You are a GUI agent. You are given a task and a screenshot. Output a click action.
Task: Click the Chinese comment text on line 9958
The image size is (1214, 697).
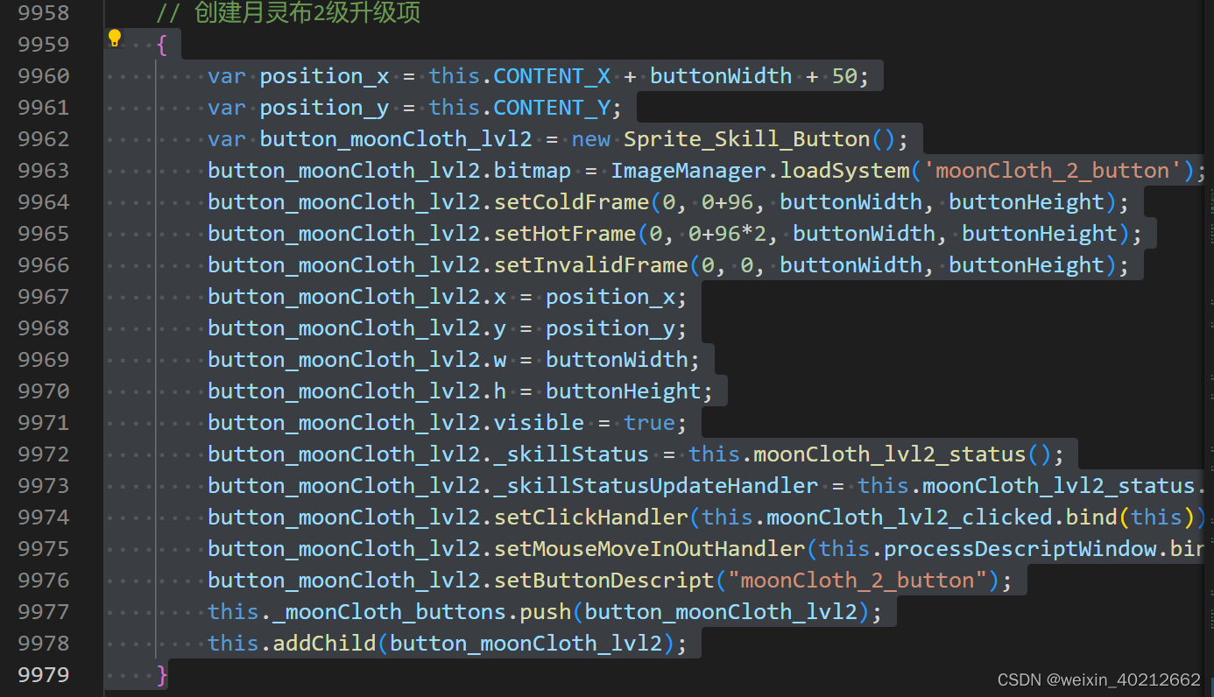click(288, 13)
